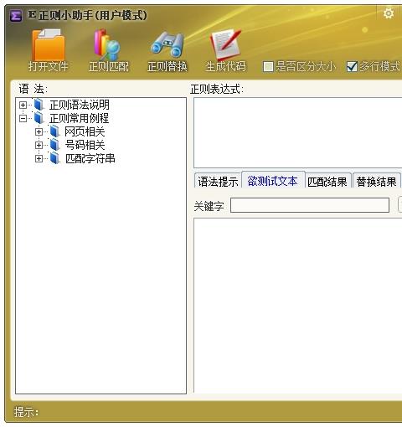The width and height of the screenshot is (402, 427).
Task: Select 正则语法说明 in the tree
Action: pyautogui.click(x=80, y=105)
